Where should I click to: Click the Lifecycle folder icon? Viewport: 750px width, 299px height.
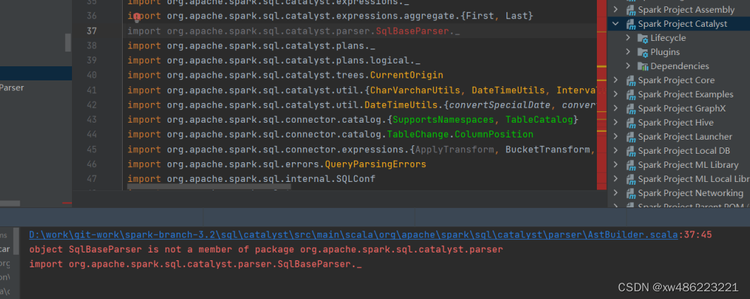[643, 38]
